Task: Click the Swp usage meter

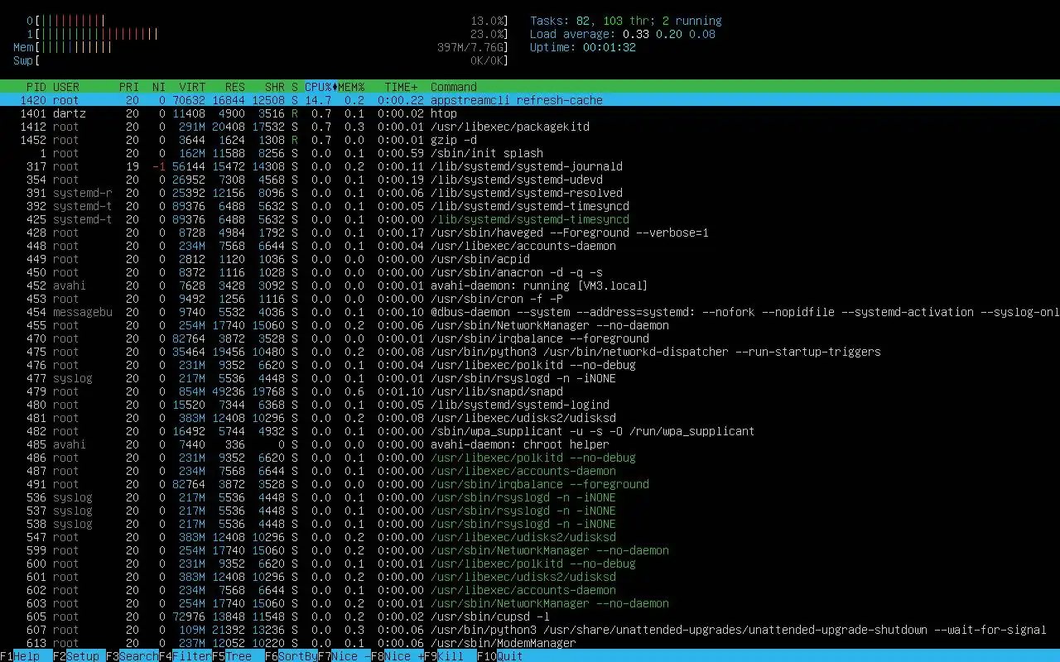Action: pos(262,60)
